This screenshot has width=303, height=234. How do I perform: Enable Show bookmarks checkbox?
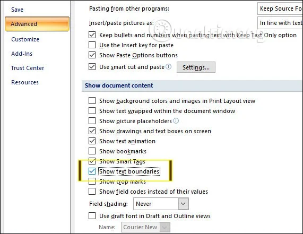coord(92,151)
